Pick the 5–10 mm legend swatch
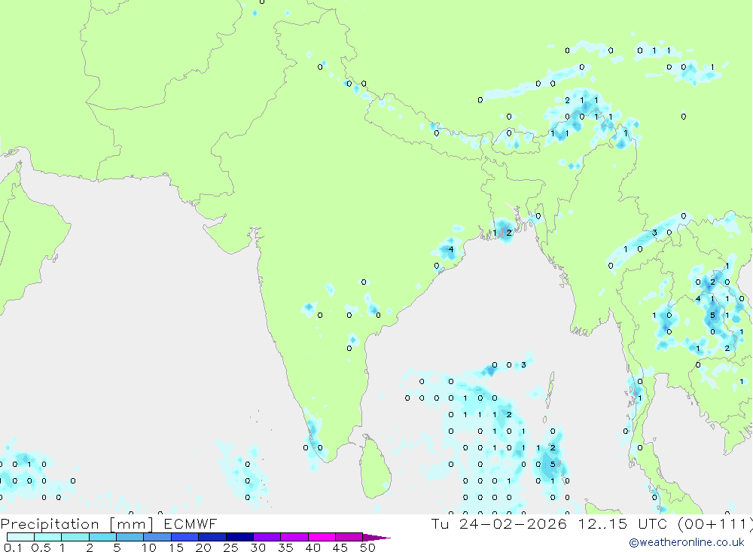Viewport: 753px width, 552px height. click(x=130, y=537)
